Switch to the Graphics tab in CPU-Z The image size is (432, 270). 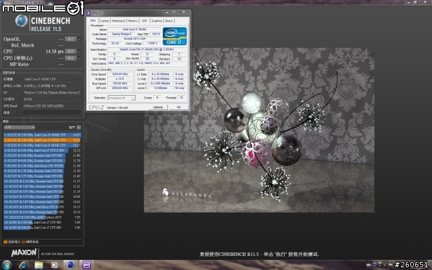157,21
